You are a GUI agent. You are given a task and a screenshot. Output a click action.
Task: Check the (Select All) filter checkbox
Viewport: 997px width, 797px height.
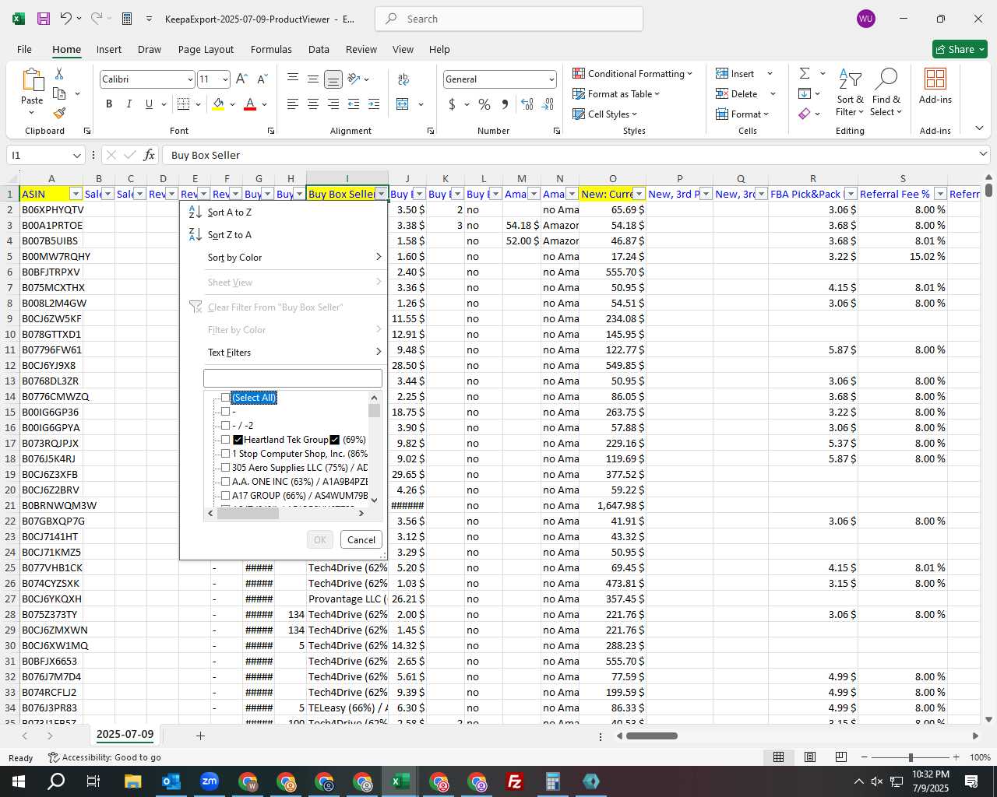[x=226, y=398]
